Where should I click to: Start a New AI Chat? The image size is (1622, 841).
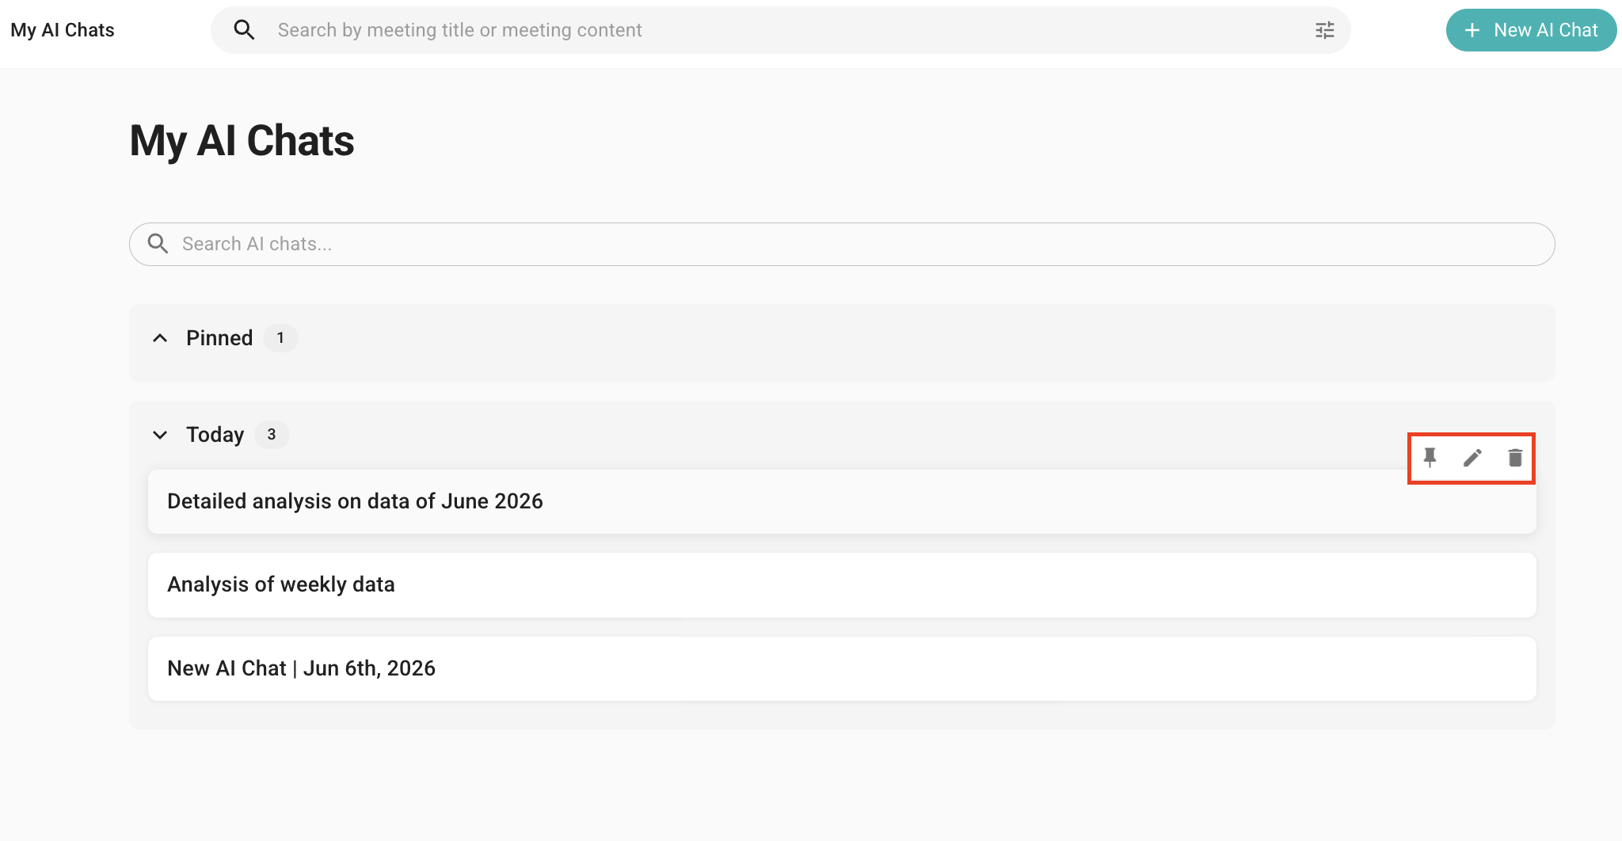click(1531, 30)
